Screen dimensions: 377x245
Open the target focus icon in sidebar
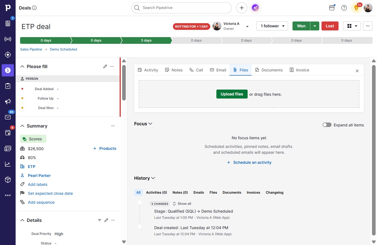coord(8,55)
